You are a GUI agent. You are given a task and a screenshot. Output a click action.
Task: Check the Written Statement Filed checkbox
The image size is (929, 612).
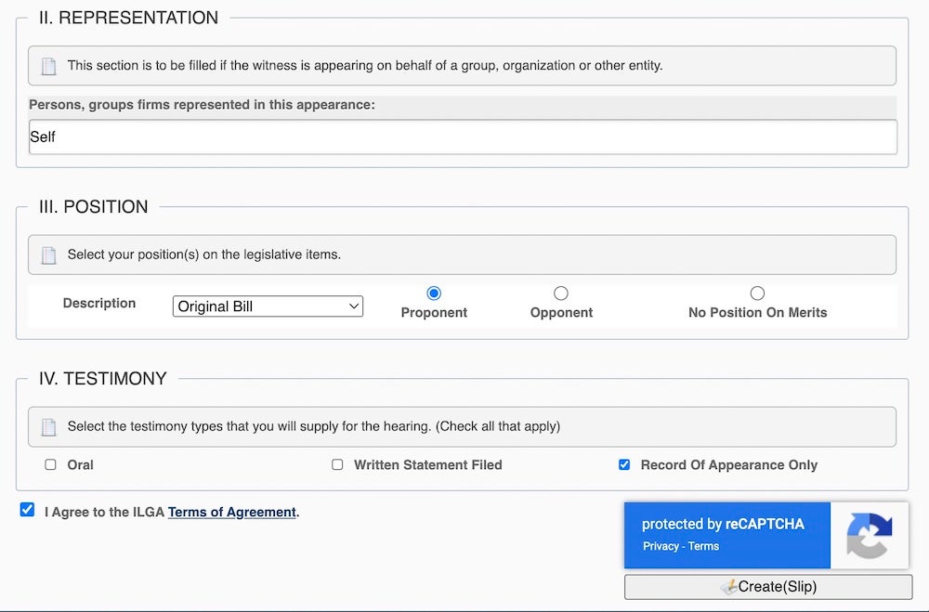pyautogui.click(x=337, y=464)
